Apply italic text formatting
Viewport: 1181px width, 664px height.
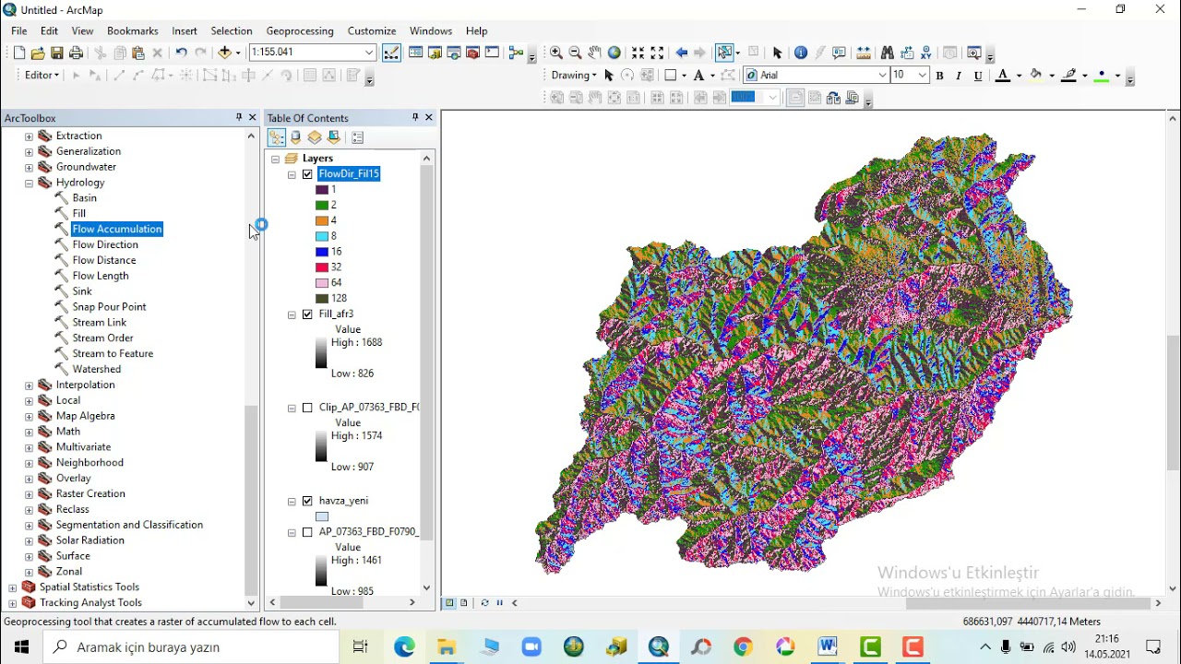(959, 76)
